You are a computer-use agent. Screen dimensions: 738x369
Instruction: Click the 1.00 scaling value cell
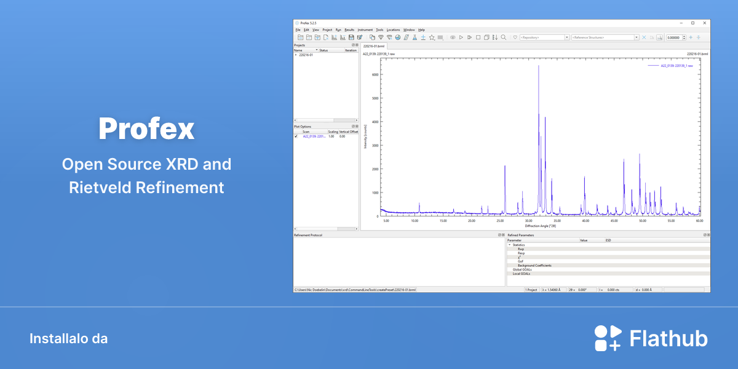(x=331, y=136)
